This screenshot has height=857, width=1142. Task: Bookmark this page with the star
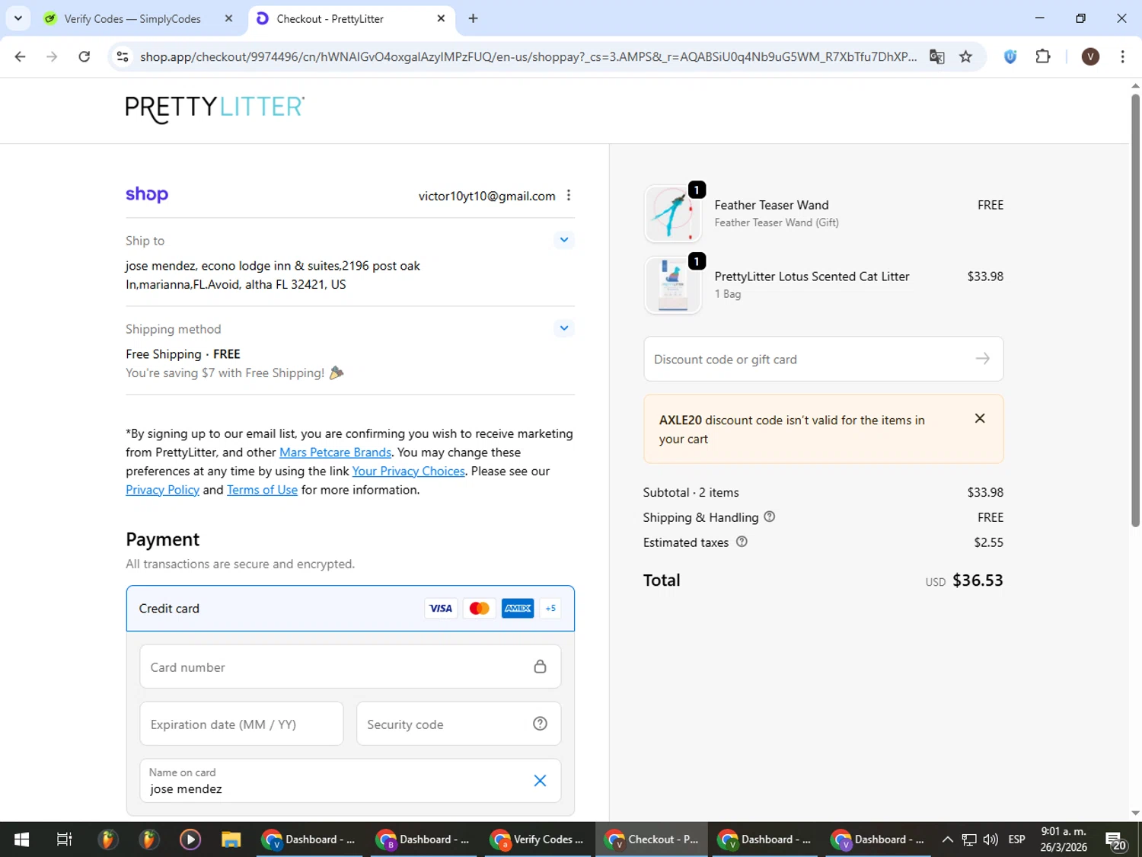coord(965,56)
